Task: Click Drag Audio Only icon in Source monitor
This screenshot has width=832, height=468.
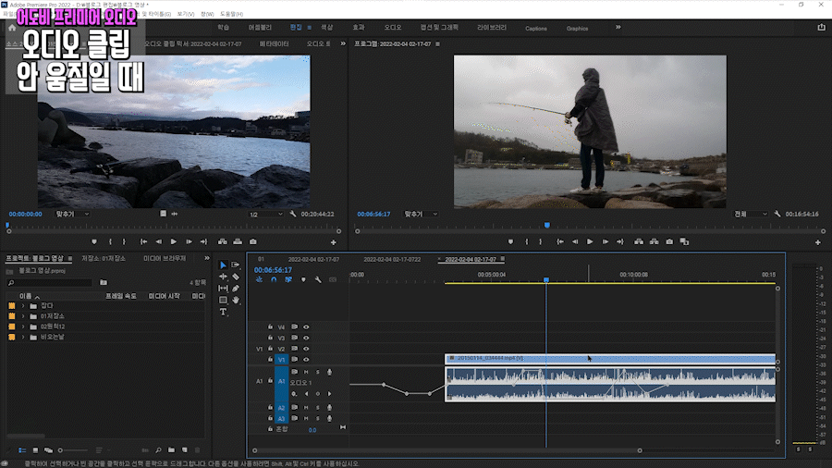Action: (175, 214)
